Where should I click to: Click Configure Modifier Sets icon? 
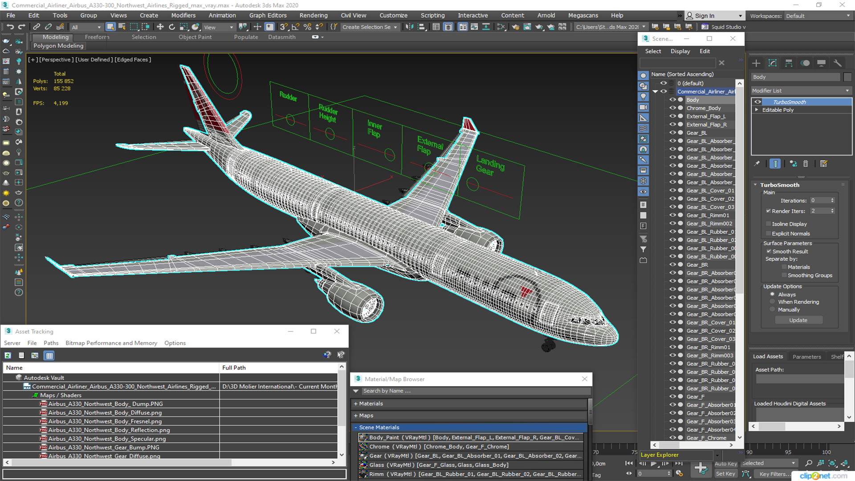pyautogui.click(x=824, y=164)
